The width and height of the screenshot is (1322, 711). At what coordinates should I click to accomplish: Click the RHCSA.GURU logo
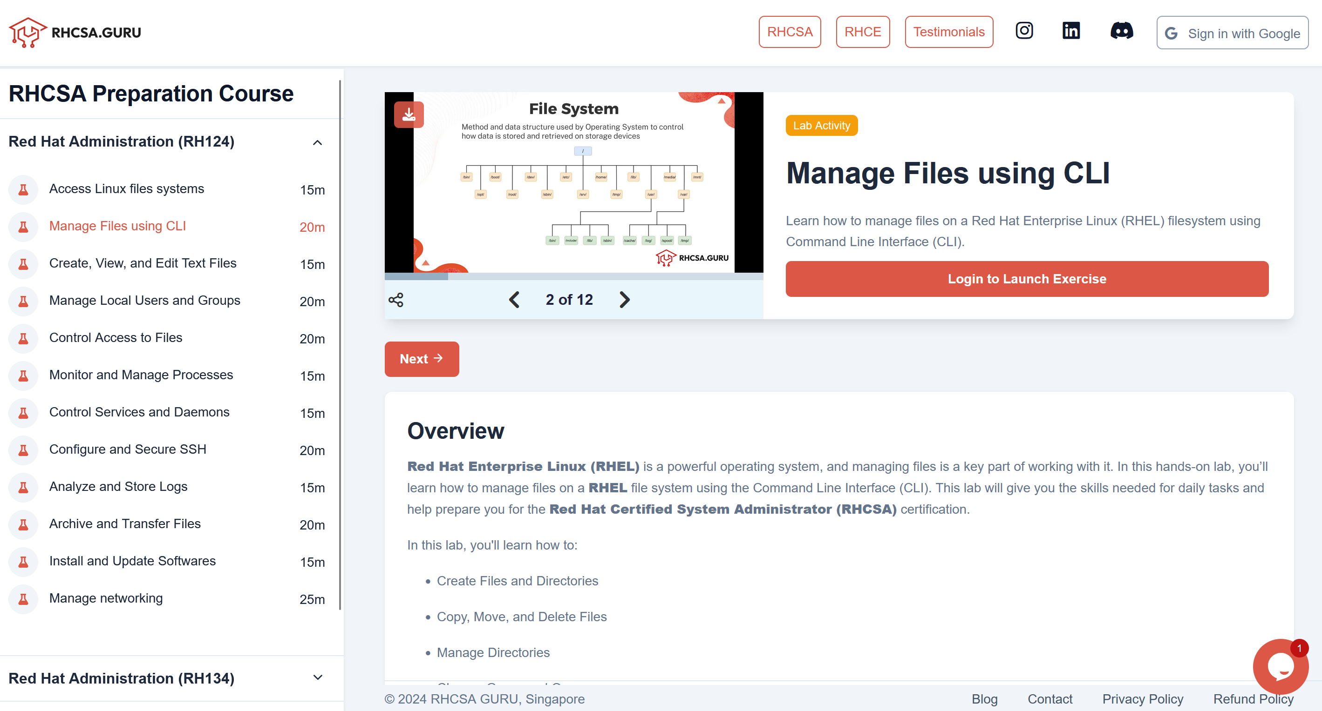75,32
